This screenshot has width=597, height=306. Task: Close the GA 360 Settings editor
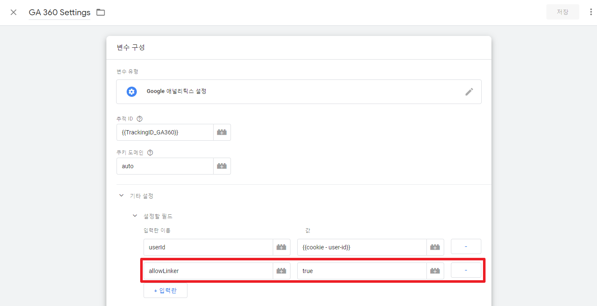[14, 12]
